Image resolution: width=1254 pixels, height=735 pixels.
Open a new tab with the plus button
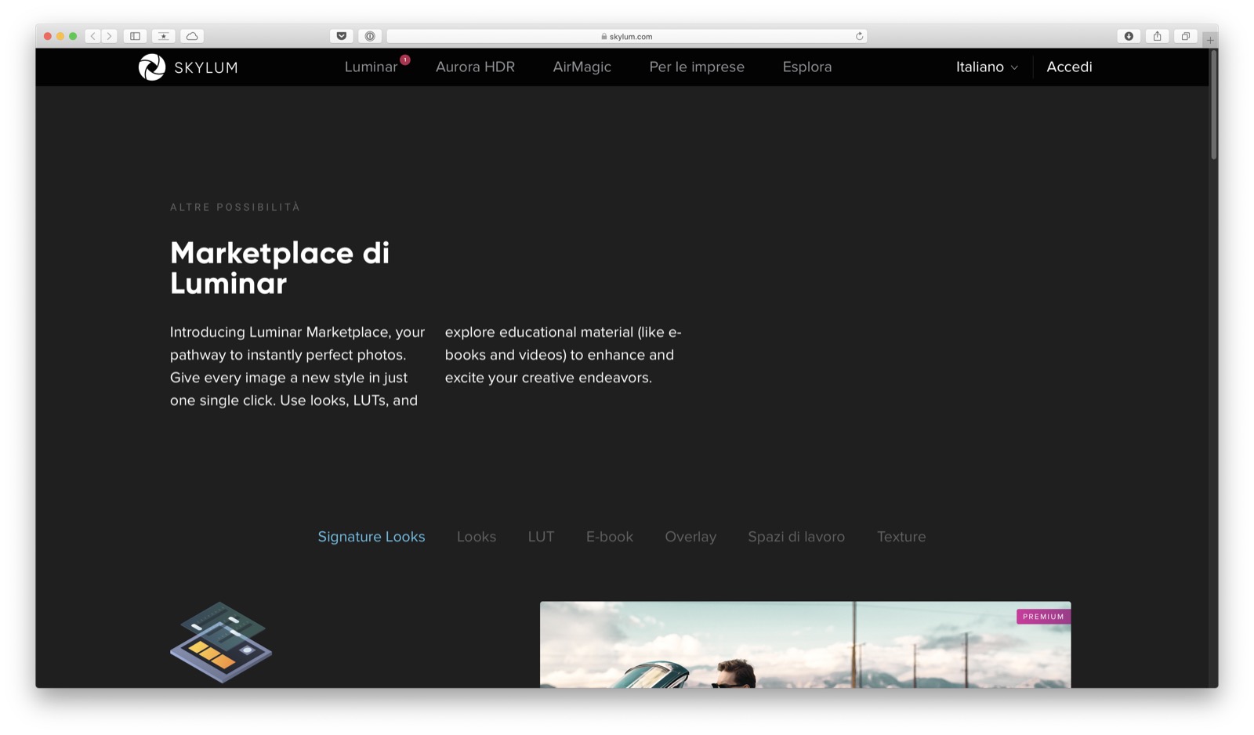pyautogui.click(x=1210, y=39)
